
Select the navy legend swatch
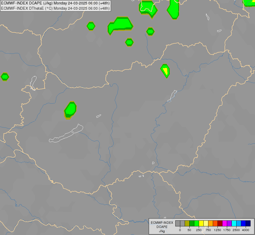tap(248, 224)
